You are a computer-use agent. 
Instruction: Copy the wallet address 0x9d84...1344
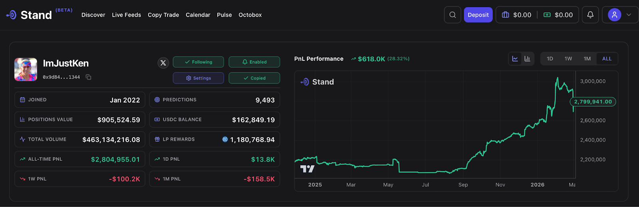[89, 77]
